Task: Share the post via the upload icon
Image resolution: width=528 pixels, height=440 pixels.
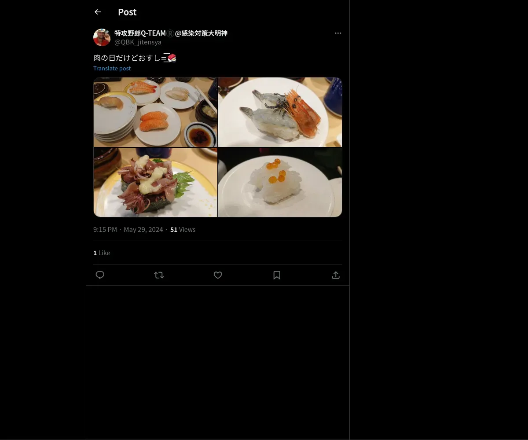Action: 336,275
